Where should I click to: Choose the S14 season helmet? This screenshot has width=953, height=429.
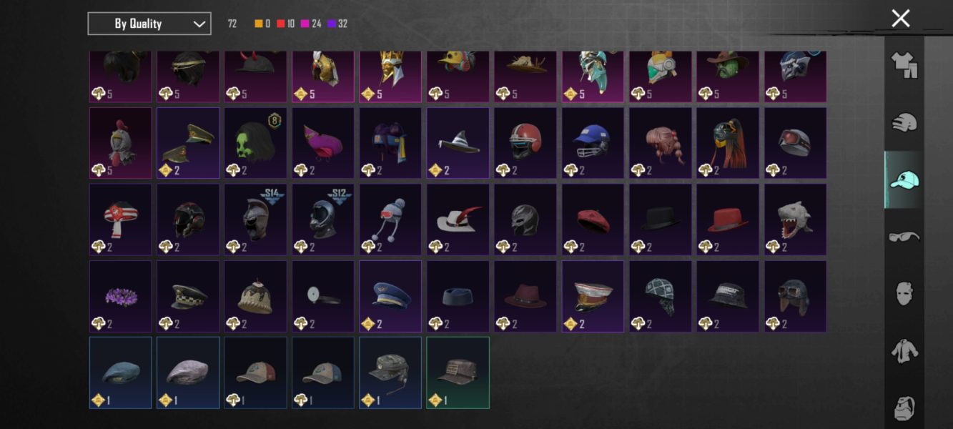point(255,220)
